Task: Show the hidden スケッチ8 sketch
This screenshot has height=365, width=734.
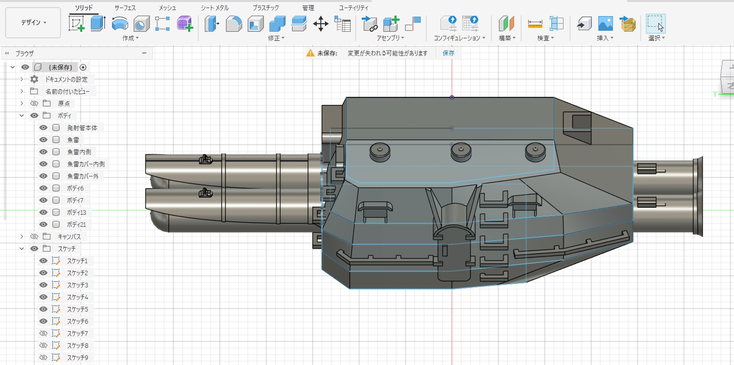Action: (x=43, y=345)
